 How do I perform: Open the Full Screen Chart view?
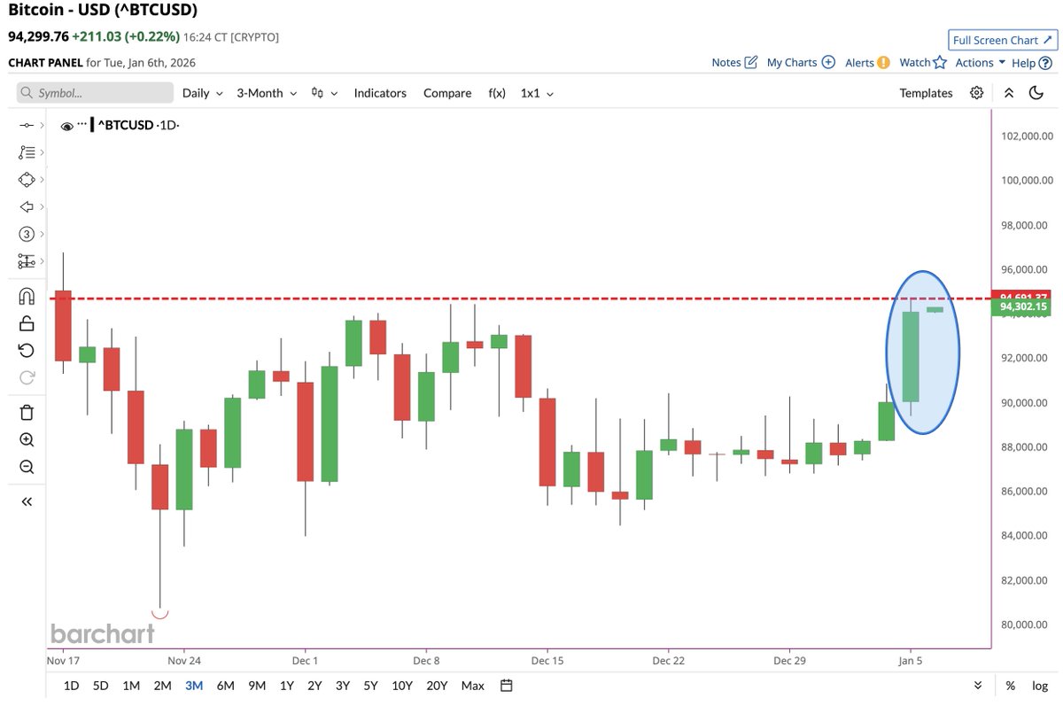point(1002,40)
